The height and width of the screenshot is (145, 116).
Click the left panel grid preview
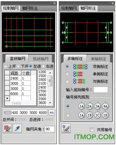click(29, 32)
